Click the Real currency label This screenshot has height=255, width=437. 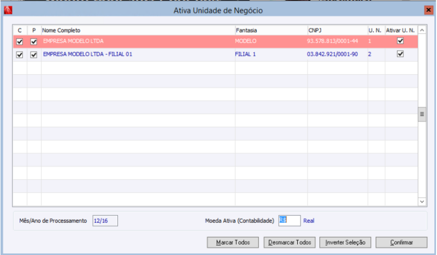pyautogui.click(x=309, y=221)
